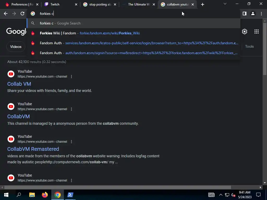The height and width of the screenshot is (200, 267).
Task: Select the Forkies Wiki | Fandom suggestion
Action: tap(134, 33)
